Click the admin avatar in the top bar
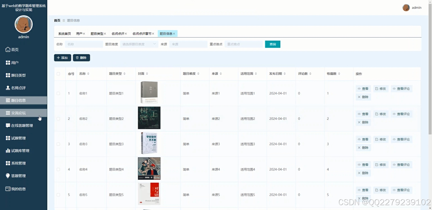 (406, 8)
